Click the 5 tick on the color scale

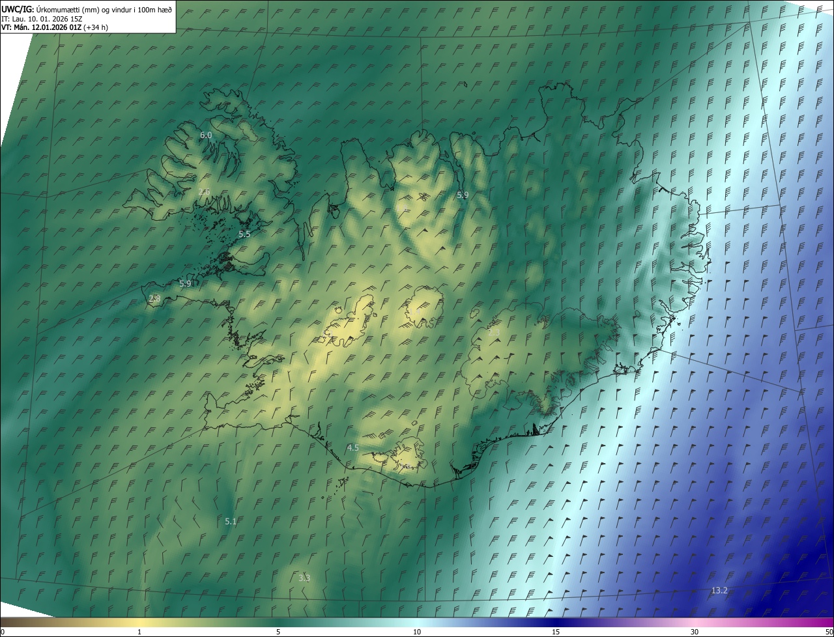click(278, 632)
